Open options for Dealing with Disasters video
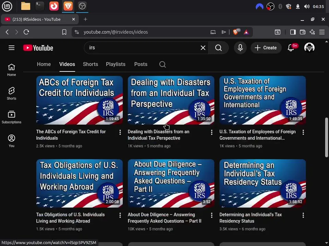Screen dimensions: 329x246 (x=211, y=132)
